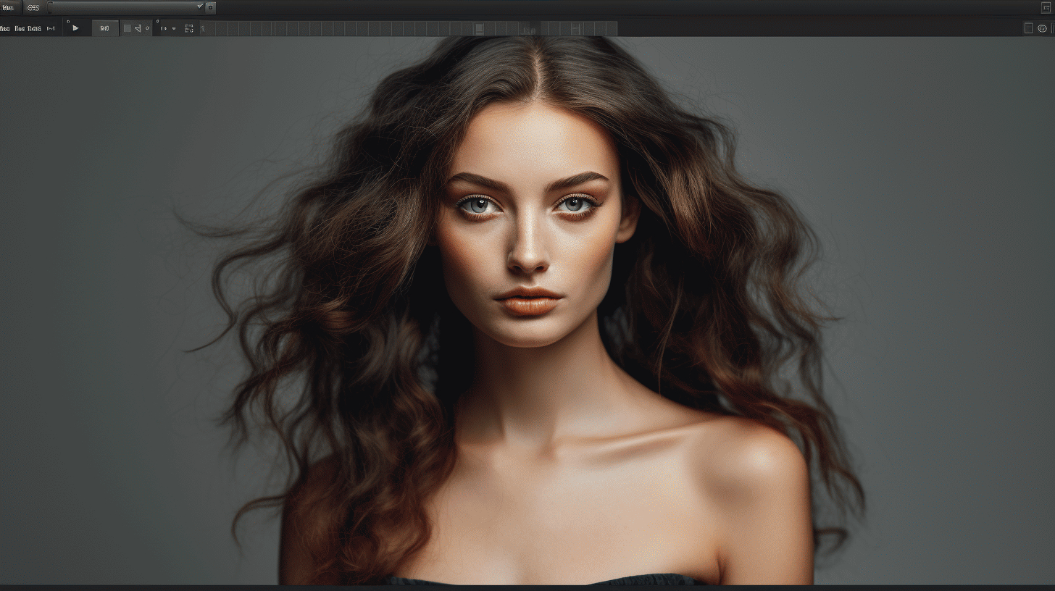The image size is (1055, 591).
Task: Click the panel toggle icon in top-right corner
Action: coord(1046,7)
